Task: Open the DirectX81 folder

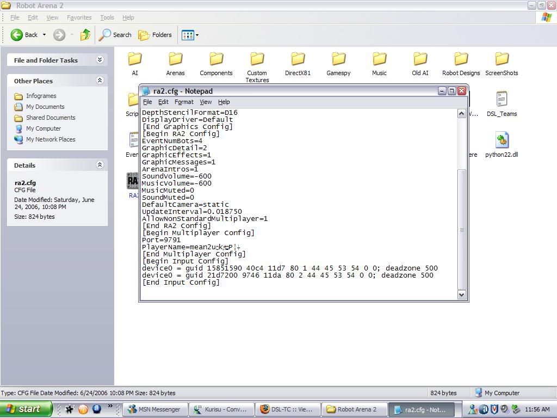Action: tap(298, 64)
